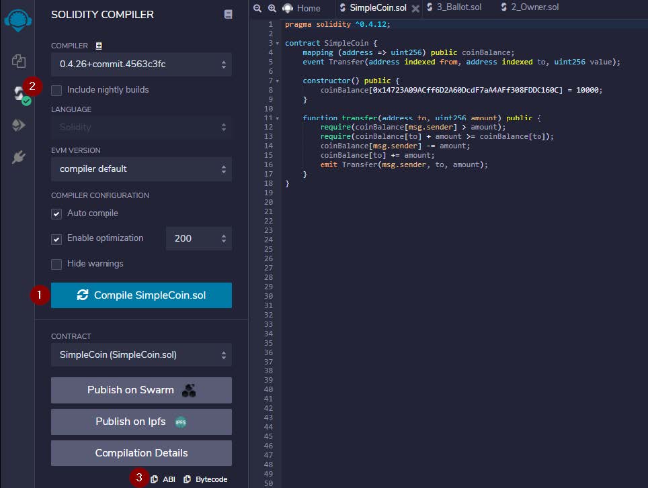
Task: Open the compiler version dropdown
Action: click(x=141, y=64)
